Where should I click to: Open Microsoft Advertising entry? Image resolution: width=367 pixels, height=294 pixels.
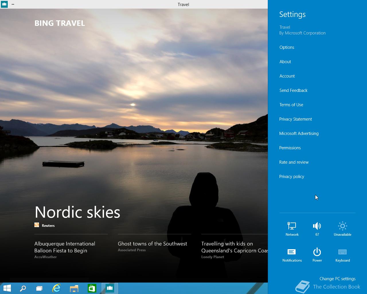click(299, 134)
